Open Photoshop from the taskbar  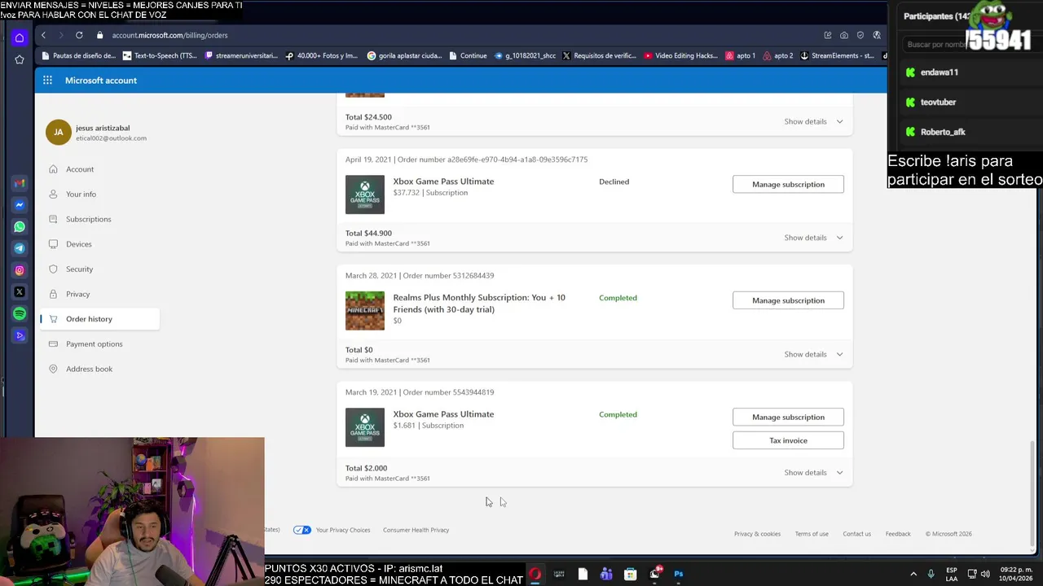click(x=678, y=574)
